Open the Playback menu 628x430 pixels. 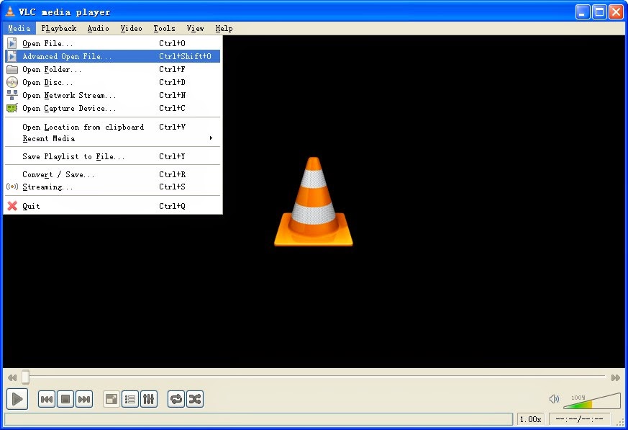[x=59, y=29]
